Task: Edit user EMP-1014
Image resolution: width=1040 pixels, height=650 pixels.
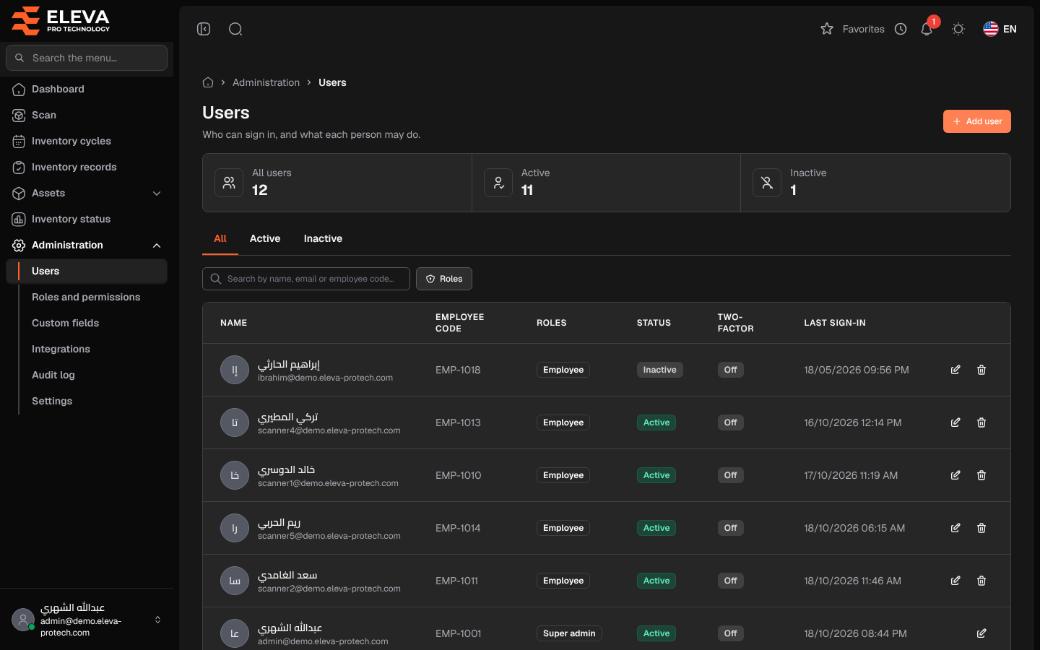Action: pos(955,528)
